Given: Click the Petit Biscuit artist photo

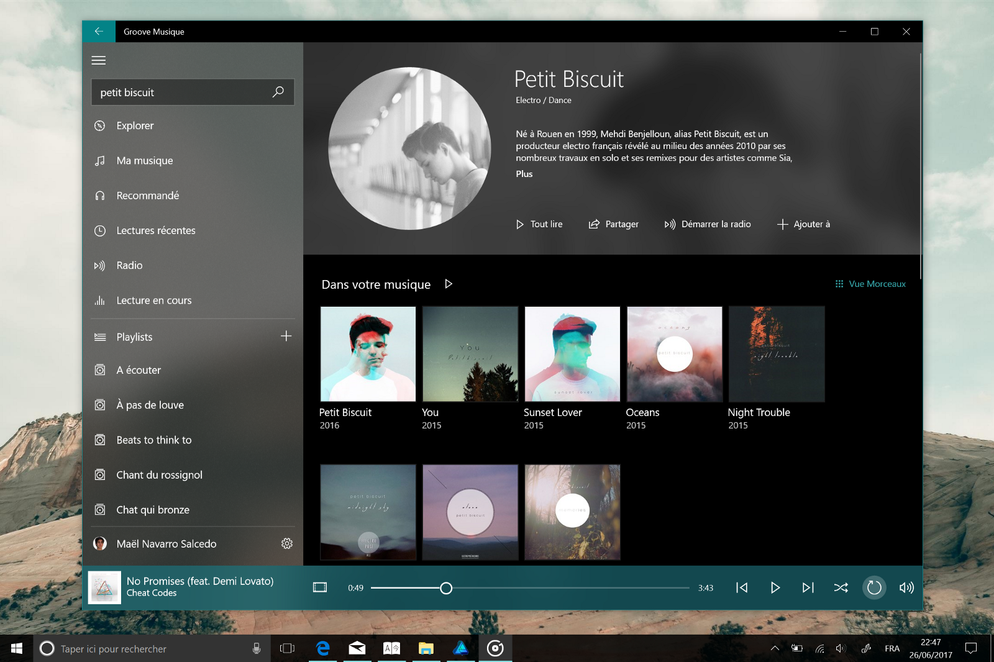Looking at the screenshot, I should (409, 148).
